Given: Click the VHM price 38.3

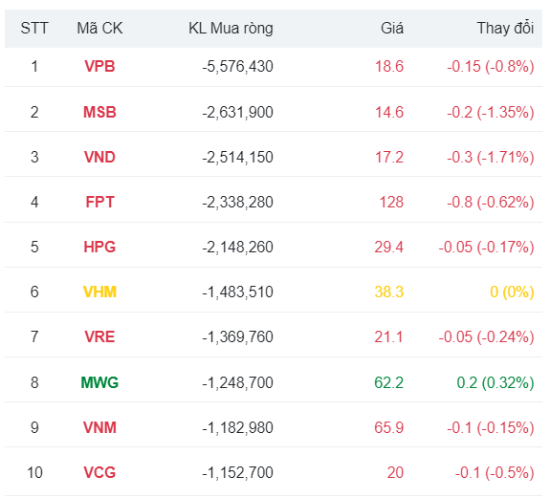Looking at the screenshot, I should (x=389, y=292).
